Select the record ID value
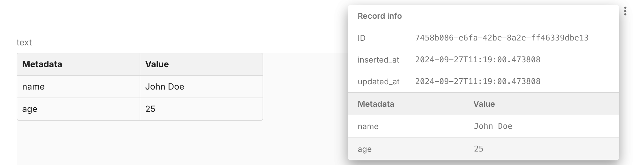This screenshot has width=633, height=165. click(x=502, y=38)
